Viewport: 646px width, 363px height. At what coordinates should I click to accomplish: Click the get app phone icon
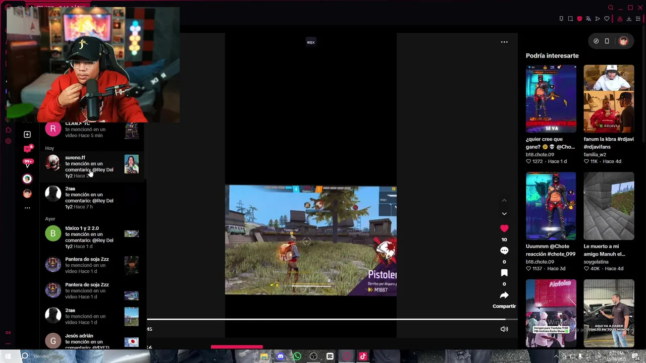tap(607, 41)
